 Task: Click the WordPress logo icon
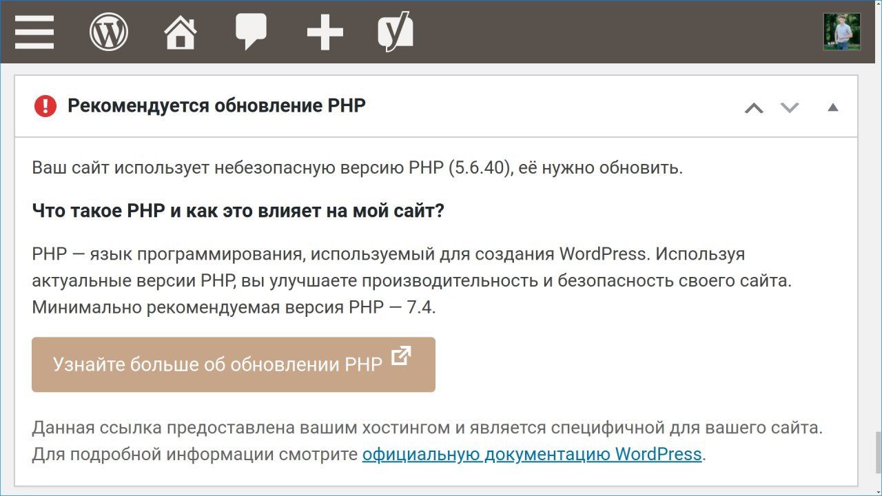(x=109, y=32)
